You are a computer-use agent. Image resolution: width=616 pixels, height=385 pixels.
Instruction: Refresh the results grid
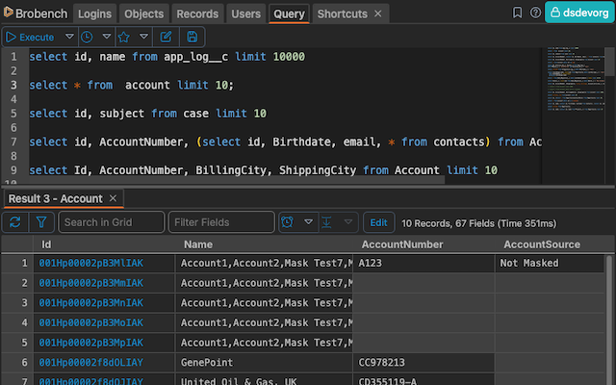[15, 222]
